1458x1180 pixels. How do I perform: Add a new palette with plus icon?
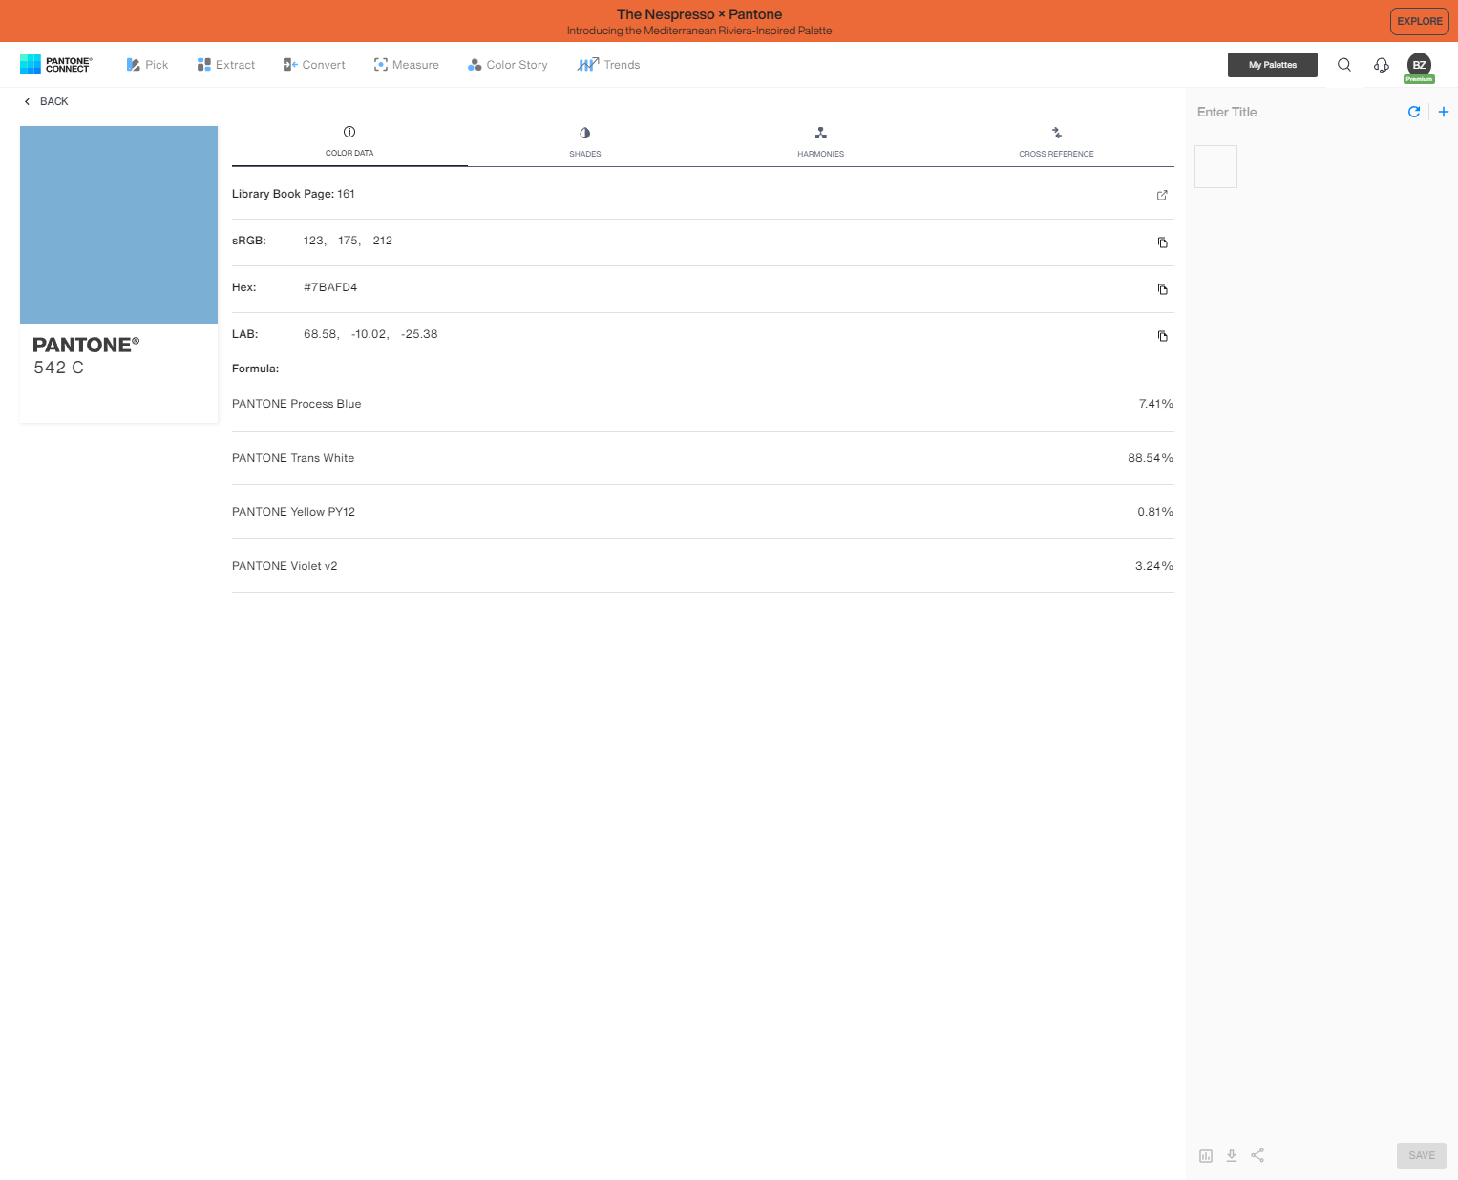[x=1443, y=112]
